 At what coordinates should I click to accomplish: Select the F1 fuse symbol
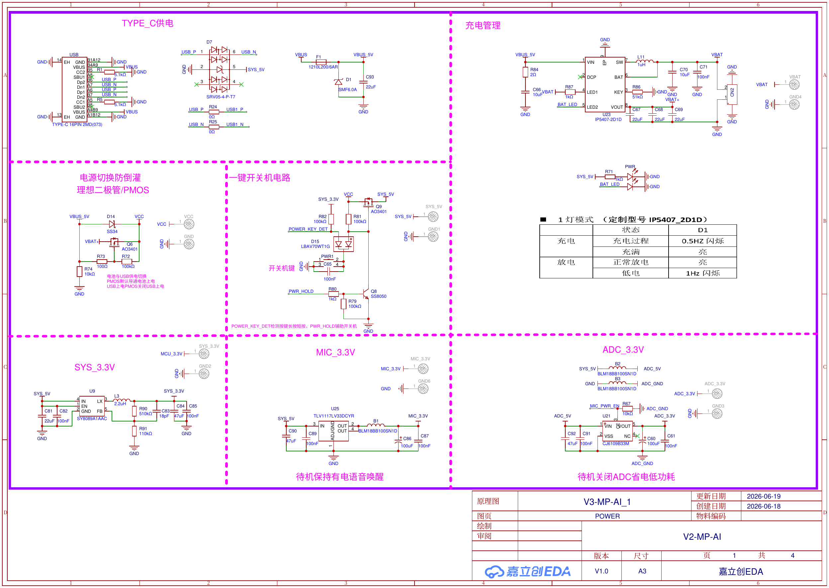point(321,62)
